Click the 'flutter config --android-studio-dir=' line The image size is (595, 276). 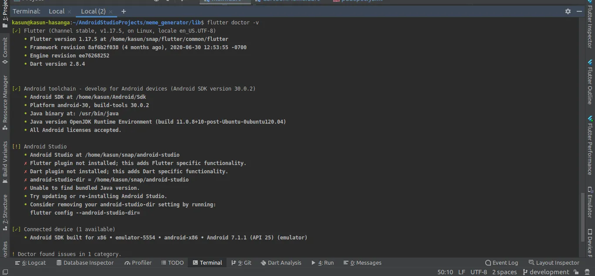85,213
